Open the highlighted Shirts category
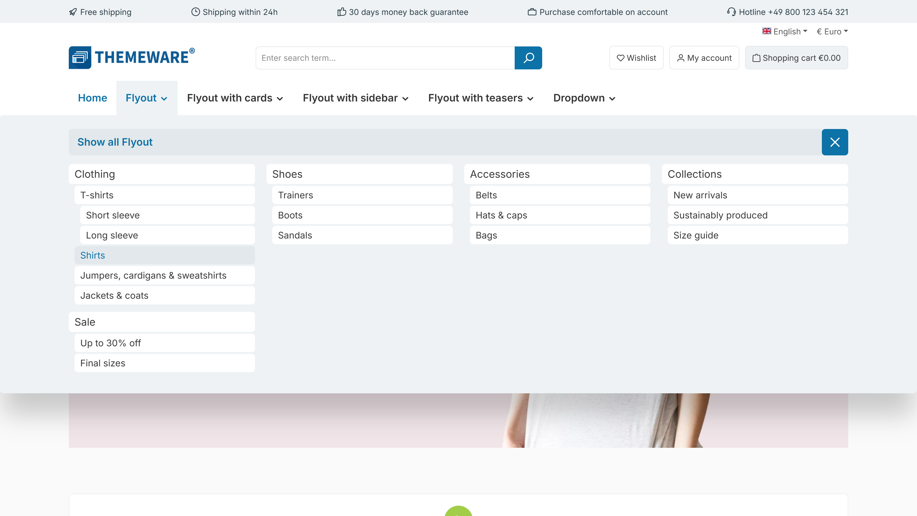The width and height of the screenshot is (917, 516). tap(165, 255)
